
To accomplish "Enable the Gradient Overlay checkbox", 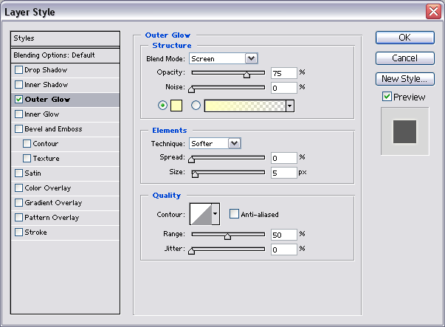I will coord(18,203).
